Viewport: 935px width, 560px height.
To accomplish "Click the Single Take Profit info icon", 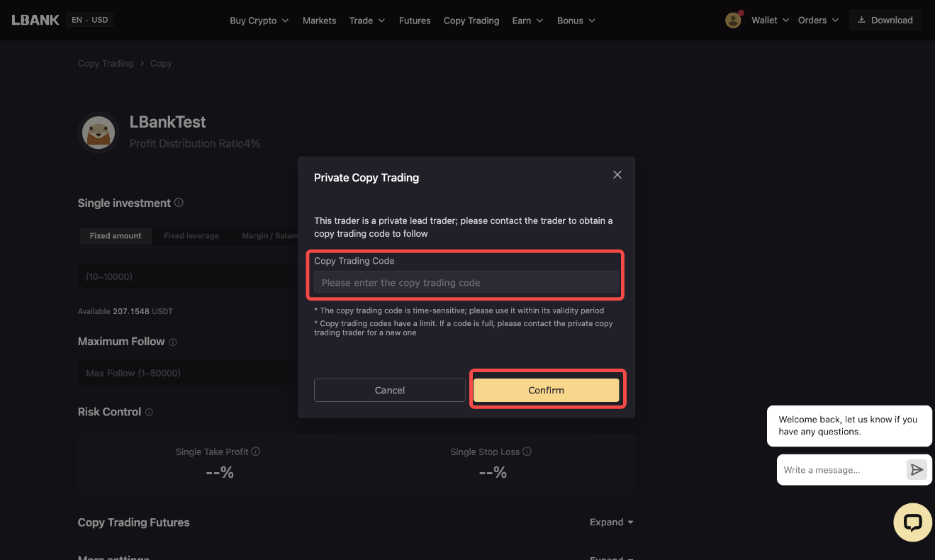I will (256, 452).
